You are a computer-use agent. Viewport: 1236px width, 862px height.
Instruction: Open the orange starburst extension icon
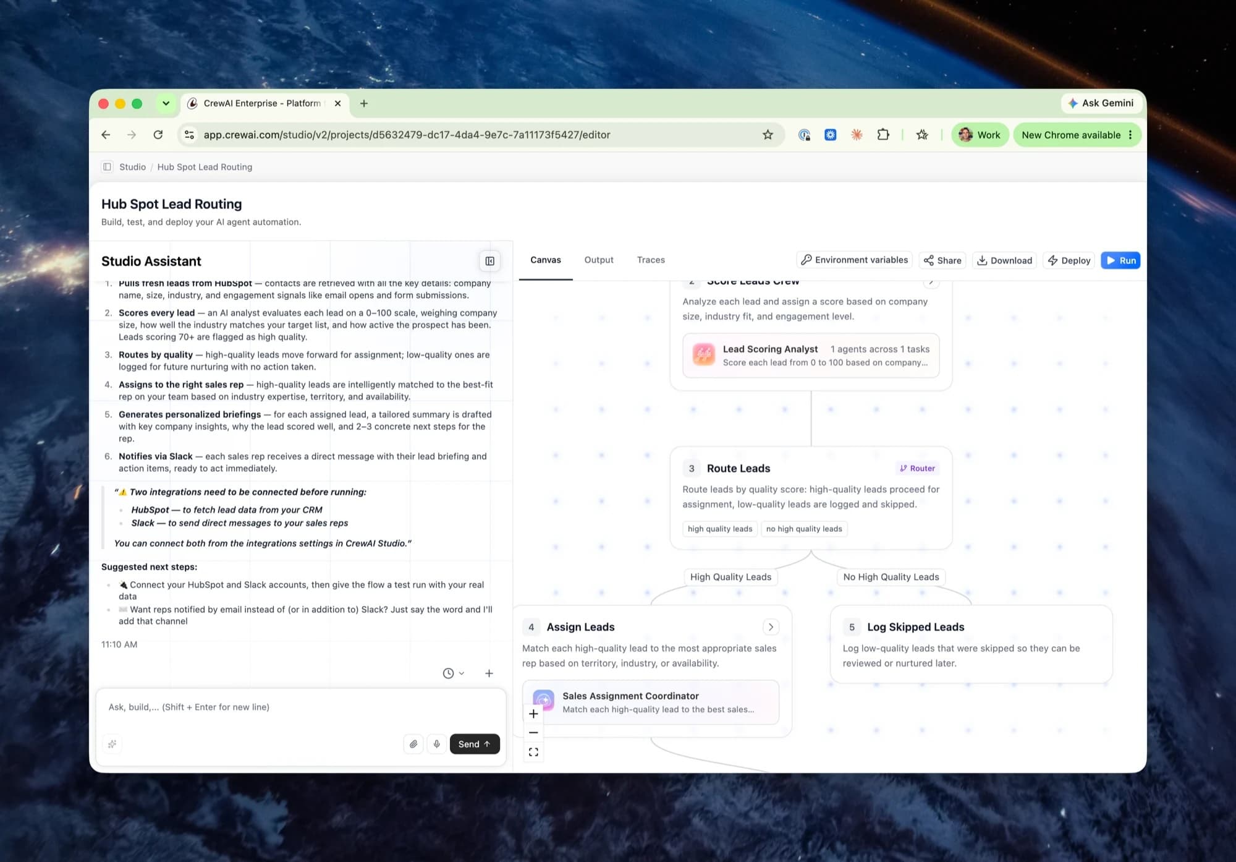click(x=857, y=135)
